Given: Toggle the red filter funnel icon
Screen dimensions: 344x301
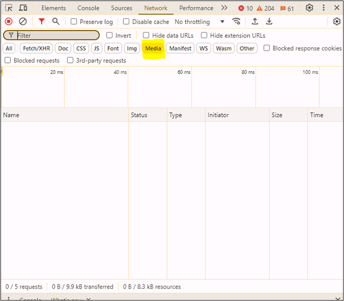Looking at the screenshot, I should click(42, 22).
